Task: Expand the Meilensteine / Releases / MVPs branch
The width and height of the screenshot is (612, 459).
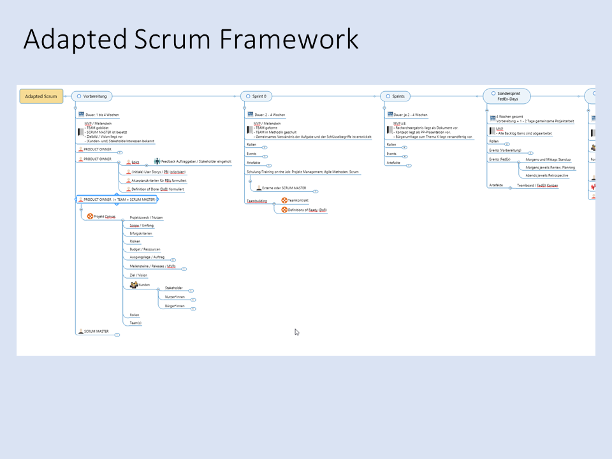Action: pos(184,269)
